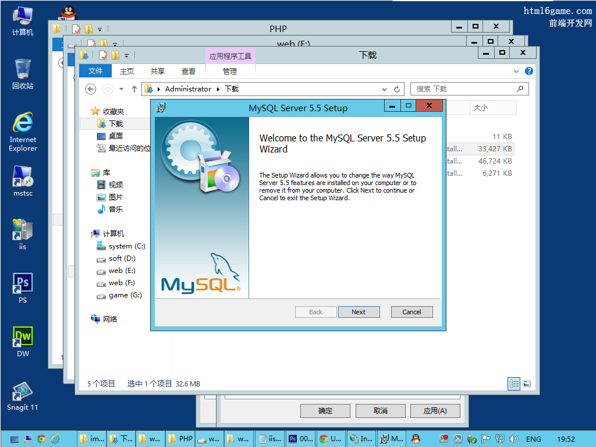Click 计算机 node in navigation pane
Viewport: 596px width, 447px height.
113,233
